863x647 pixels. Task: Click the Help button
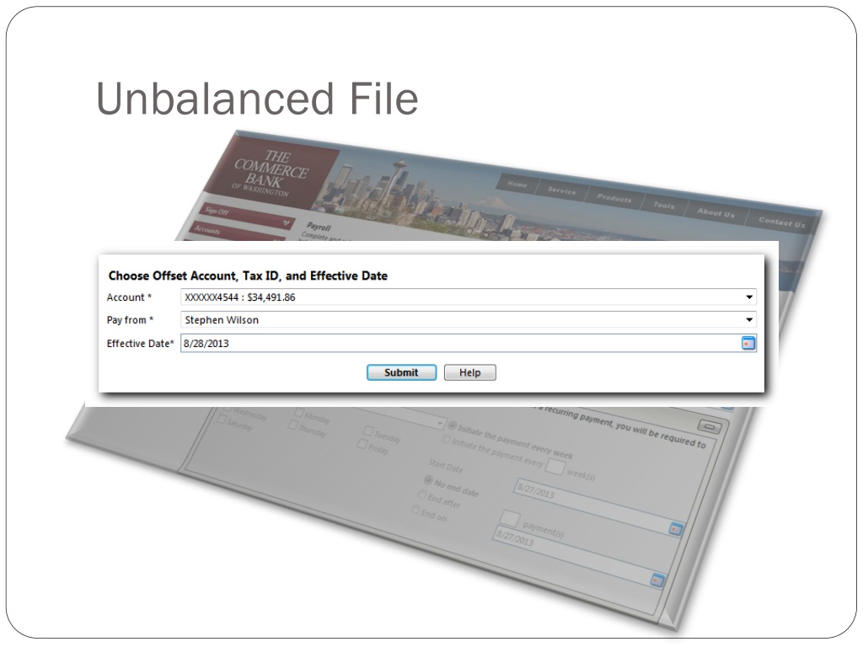[x=470, y=372]
